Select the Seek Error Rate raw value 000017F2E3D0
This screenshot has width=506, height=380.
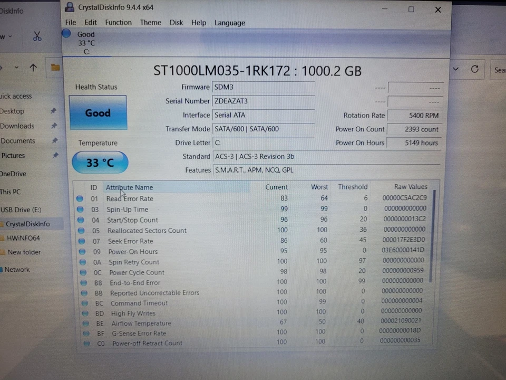(x=403, y=240)
